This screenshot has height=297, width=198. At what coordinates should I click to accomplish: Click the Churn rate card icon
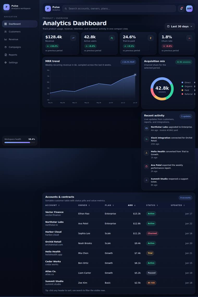(x=189, y=38)
